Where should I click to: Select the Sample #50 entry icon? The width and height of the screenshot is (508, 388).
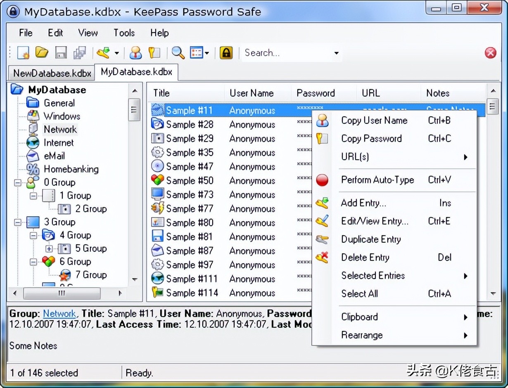coord(158,180)
